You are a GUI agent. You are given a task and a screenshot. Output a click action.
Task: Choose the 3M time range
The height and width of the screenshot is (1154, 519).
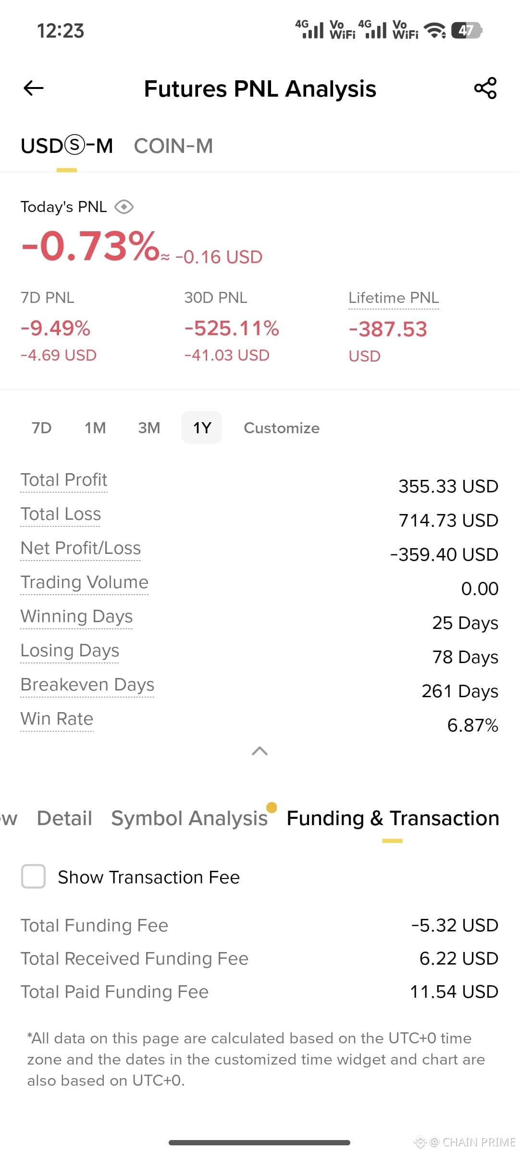click(x=149, y=427)
